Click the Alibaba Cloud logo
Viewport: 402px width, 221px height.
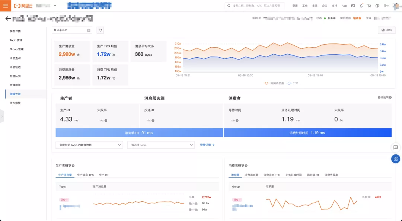[23, 6]
